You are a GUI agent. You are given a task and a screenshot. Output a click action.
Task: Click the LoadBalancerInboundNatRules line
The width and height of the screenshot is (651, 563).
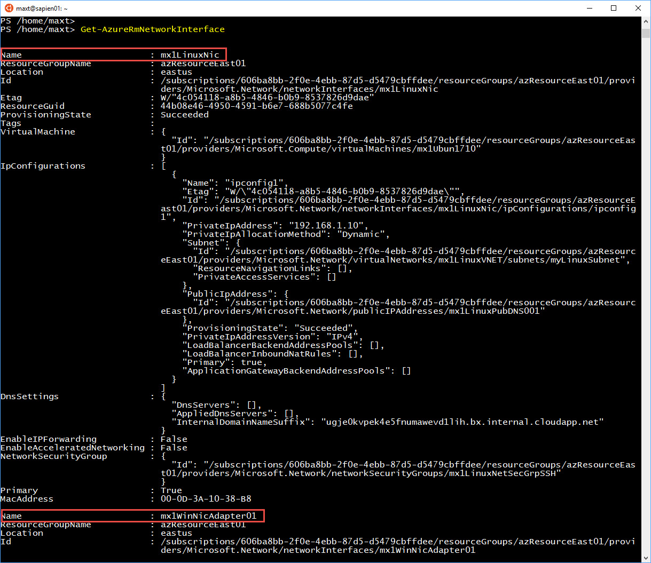(272, 354)
